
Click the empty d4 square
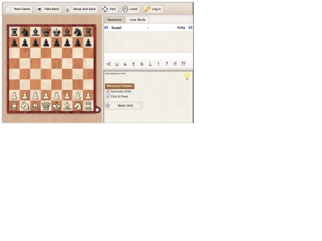pyautogui.click(x=46, y=74)
